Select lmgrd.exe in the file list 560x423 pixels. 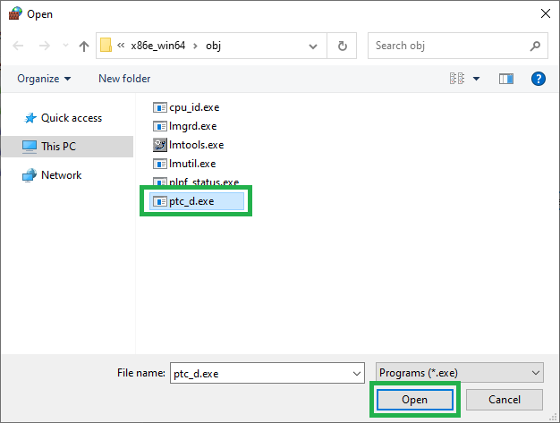click(x=193, y=125)
